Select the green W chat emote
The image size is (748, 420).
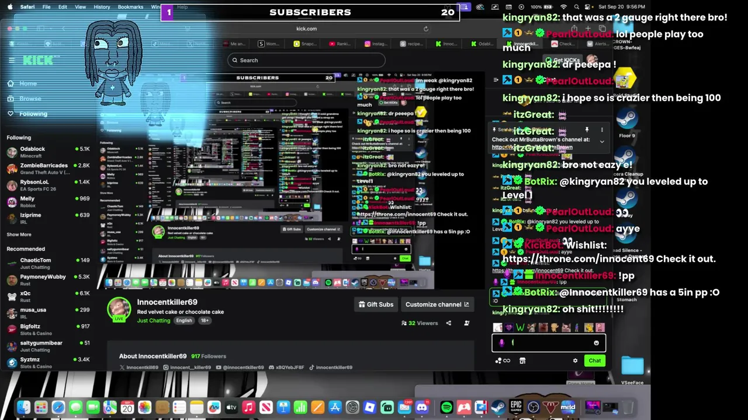520,328
